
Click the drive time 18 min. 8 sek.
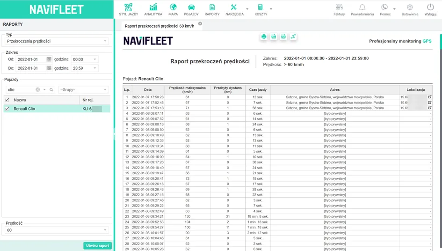tap(258, 216)
